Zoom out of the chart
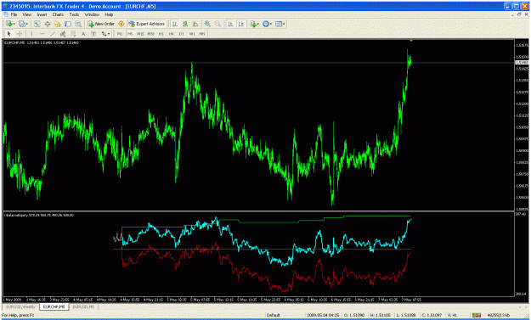Image resolution: width=531 pixels, height=320 pixels. point(217,24)
